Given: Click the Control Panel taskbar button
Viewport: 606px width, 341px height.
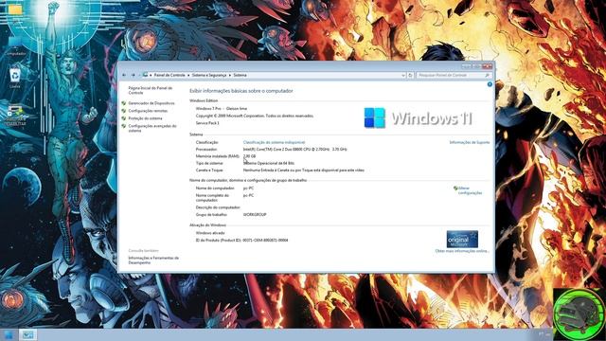Looking at the screenshot, I should (x=27, y=334).
